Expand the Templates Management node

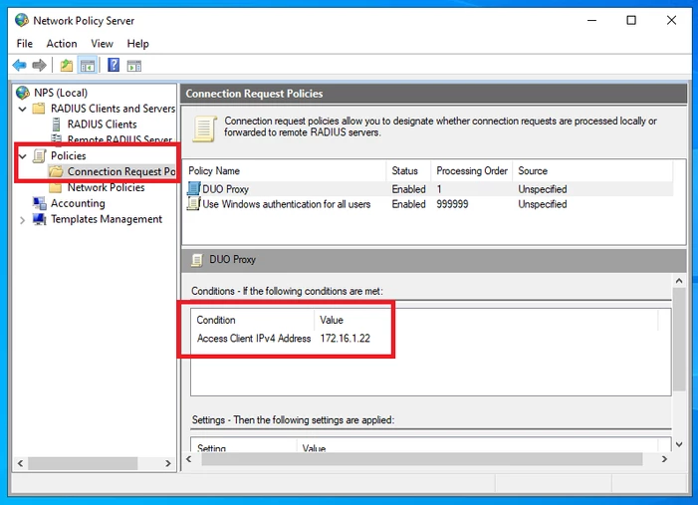coord(22,219)
